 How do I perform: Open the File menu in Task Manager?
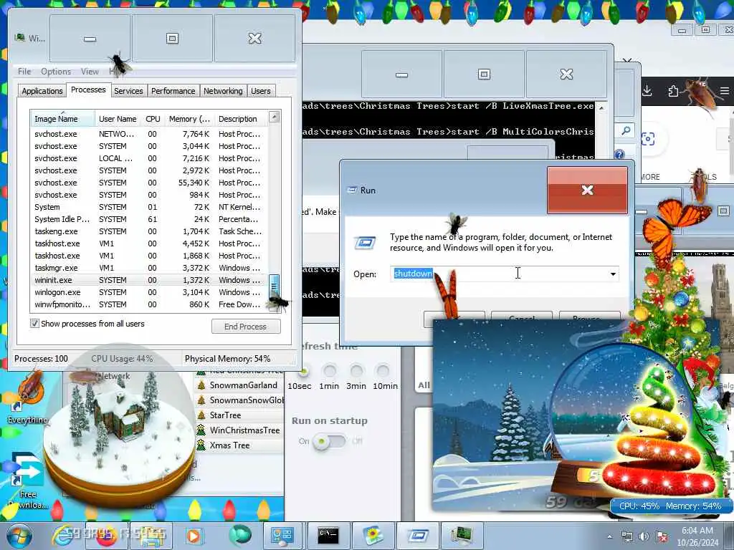24,71
